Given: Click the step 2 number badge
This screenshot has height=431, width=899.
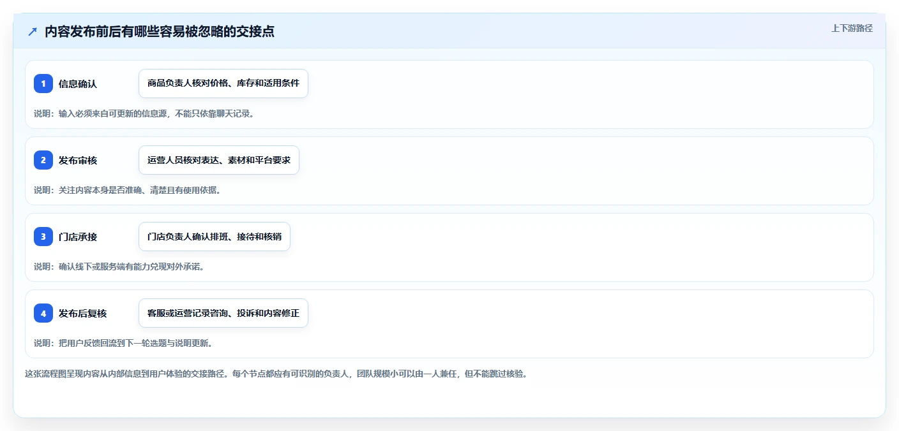Looking at the screenshot, I should click(43, 160).
